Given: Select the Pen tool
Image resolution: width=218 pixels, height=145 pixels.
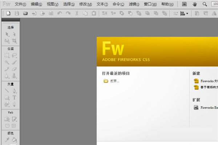Looking at the screenshot, I should click(x=14, y=91).
